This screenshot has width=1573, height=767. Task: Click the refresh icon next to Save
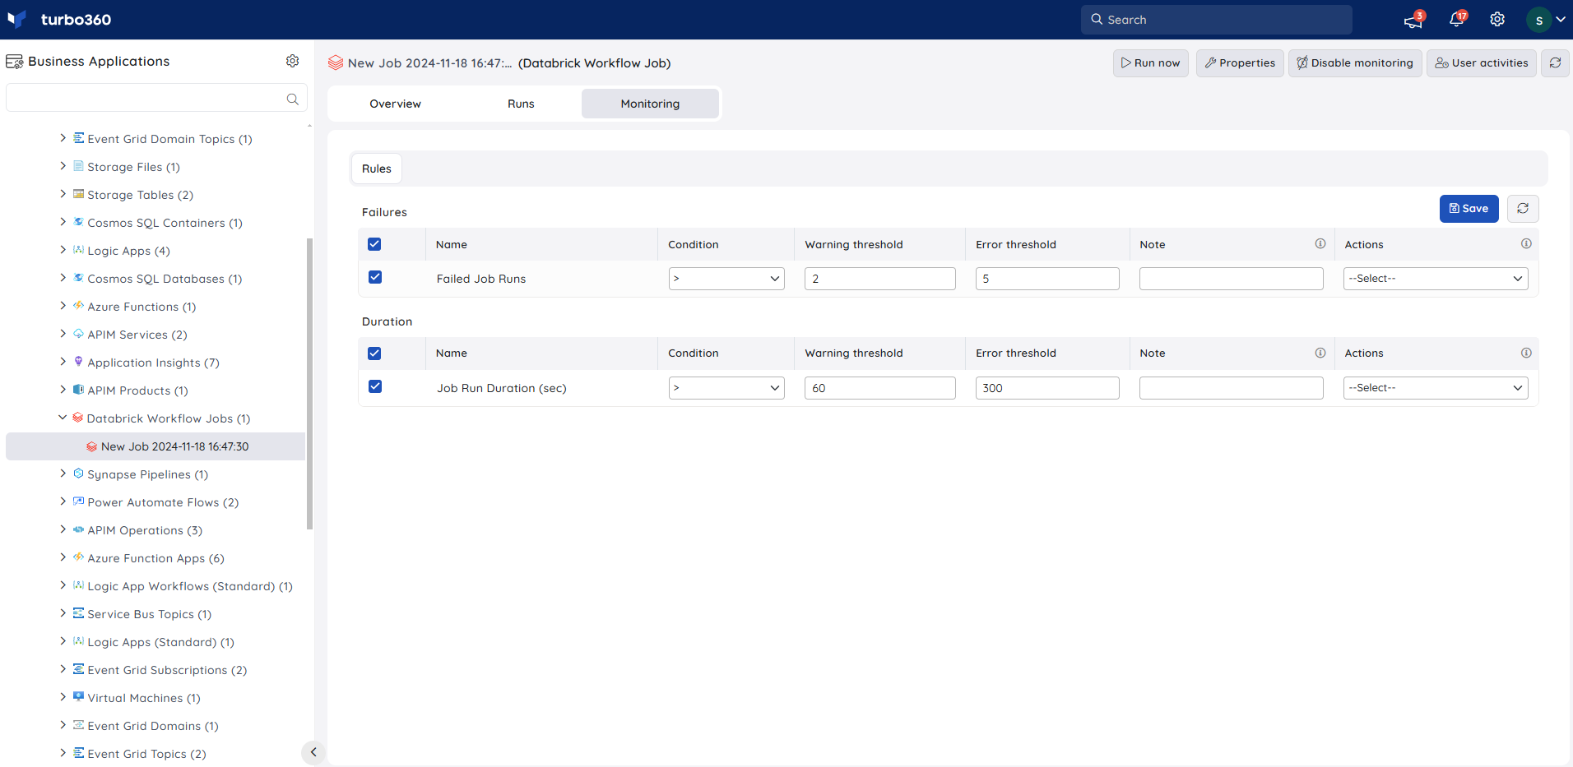[1523, 209]
